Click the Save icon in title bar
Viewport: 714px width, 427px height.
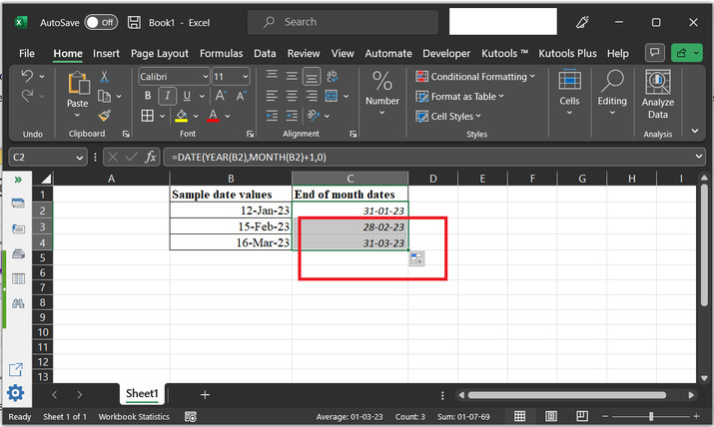point(134,22)
